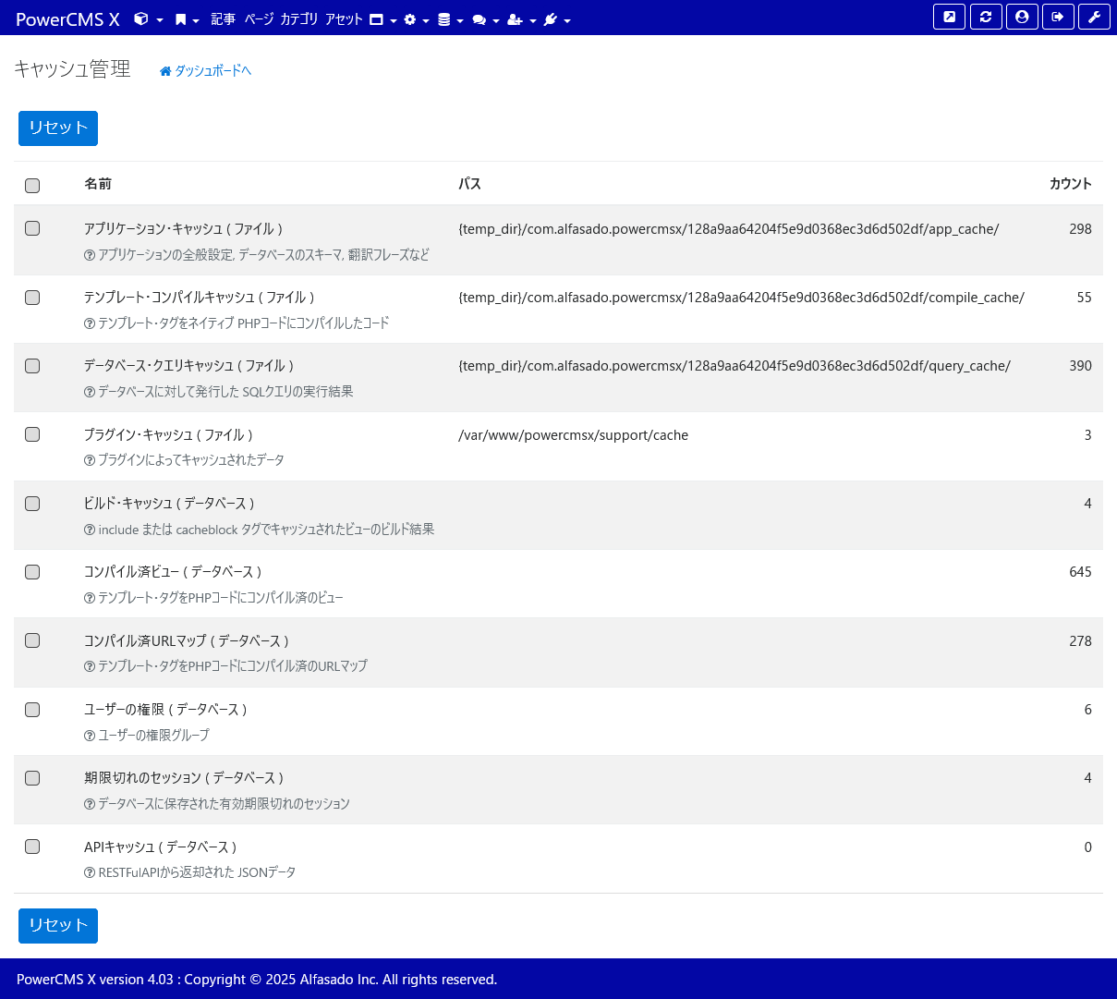Select the APIキャッシュ row checkbox
Viewport: 1117px width, 999px height.
coord(32,847)
